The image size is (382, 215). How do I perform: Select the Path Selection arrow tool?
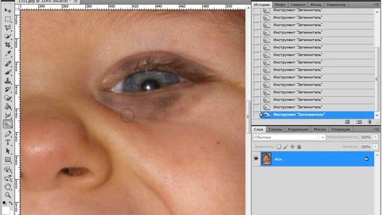[8, 151]
